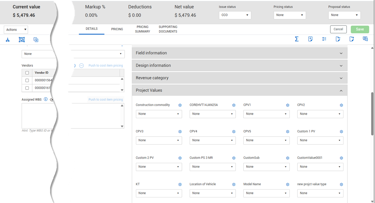Check the first vendor row checkbox

[27, 80]
